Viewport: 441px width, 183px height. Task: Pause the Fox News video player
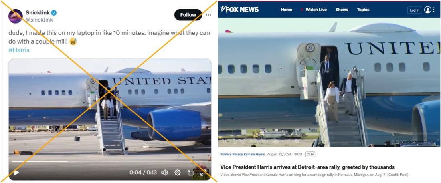(x=224, y=142)
